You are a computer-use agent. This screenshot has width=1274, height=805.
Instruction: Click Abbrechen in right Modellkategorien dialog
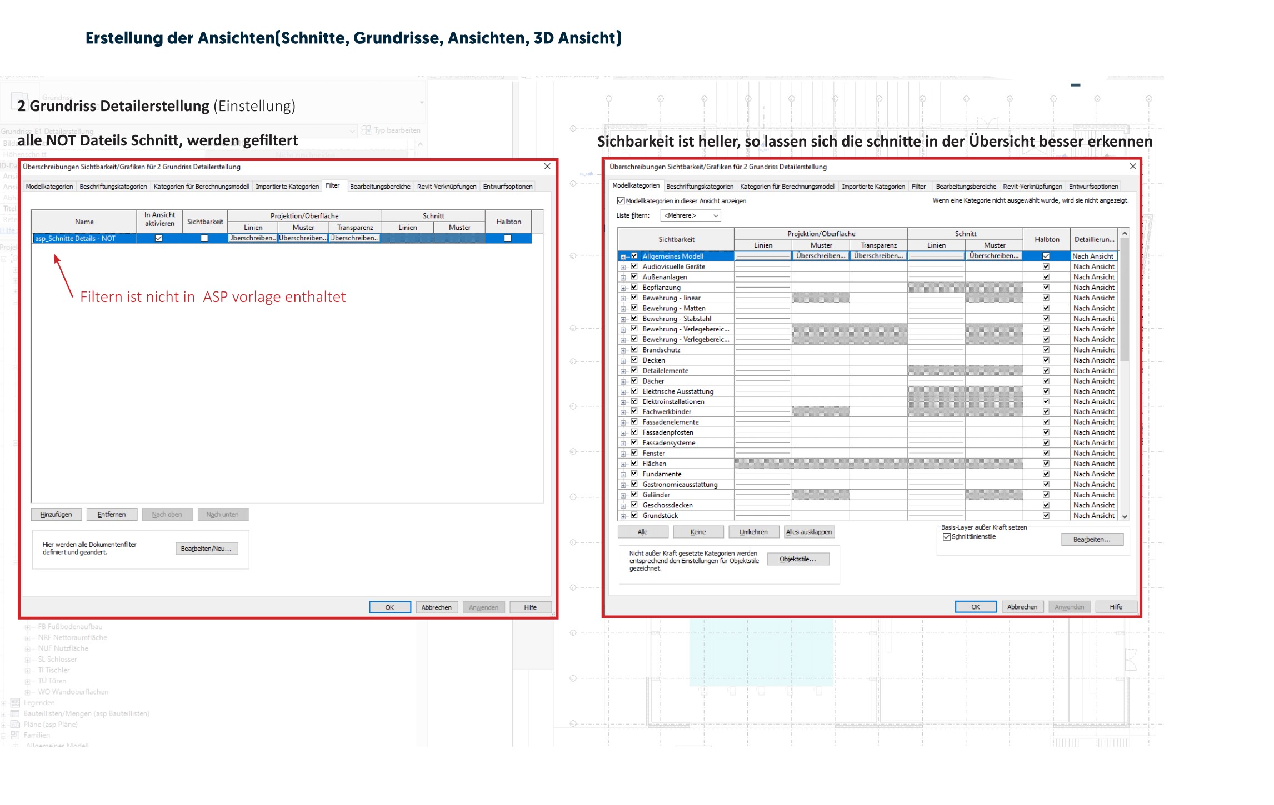(1022, 607)
